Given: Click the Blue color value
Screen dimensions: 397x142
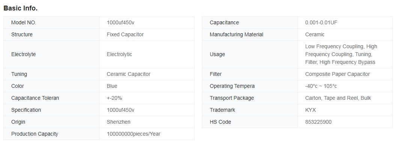Looking at the screenshot, I should 112,86.
